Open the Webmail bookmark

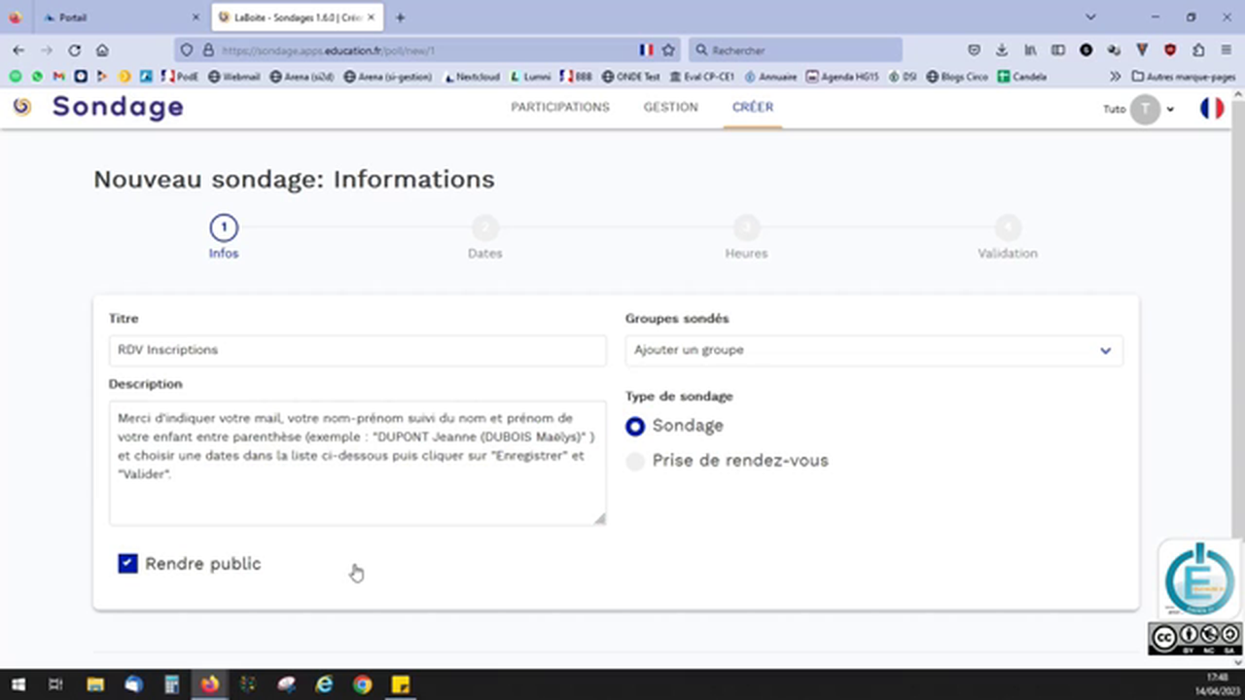(239, 76)
